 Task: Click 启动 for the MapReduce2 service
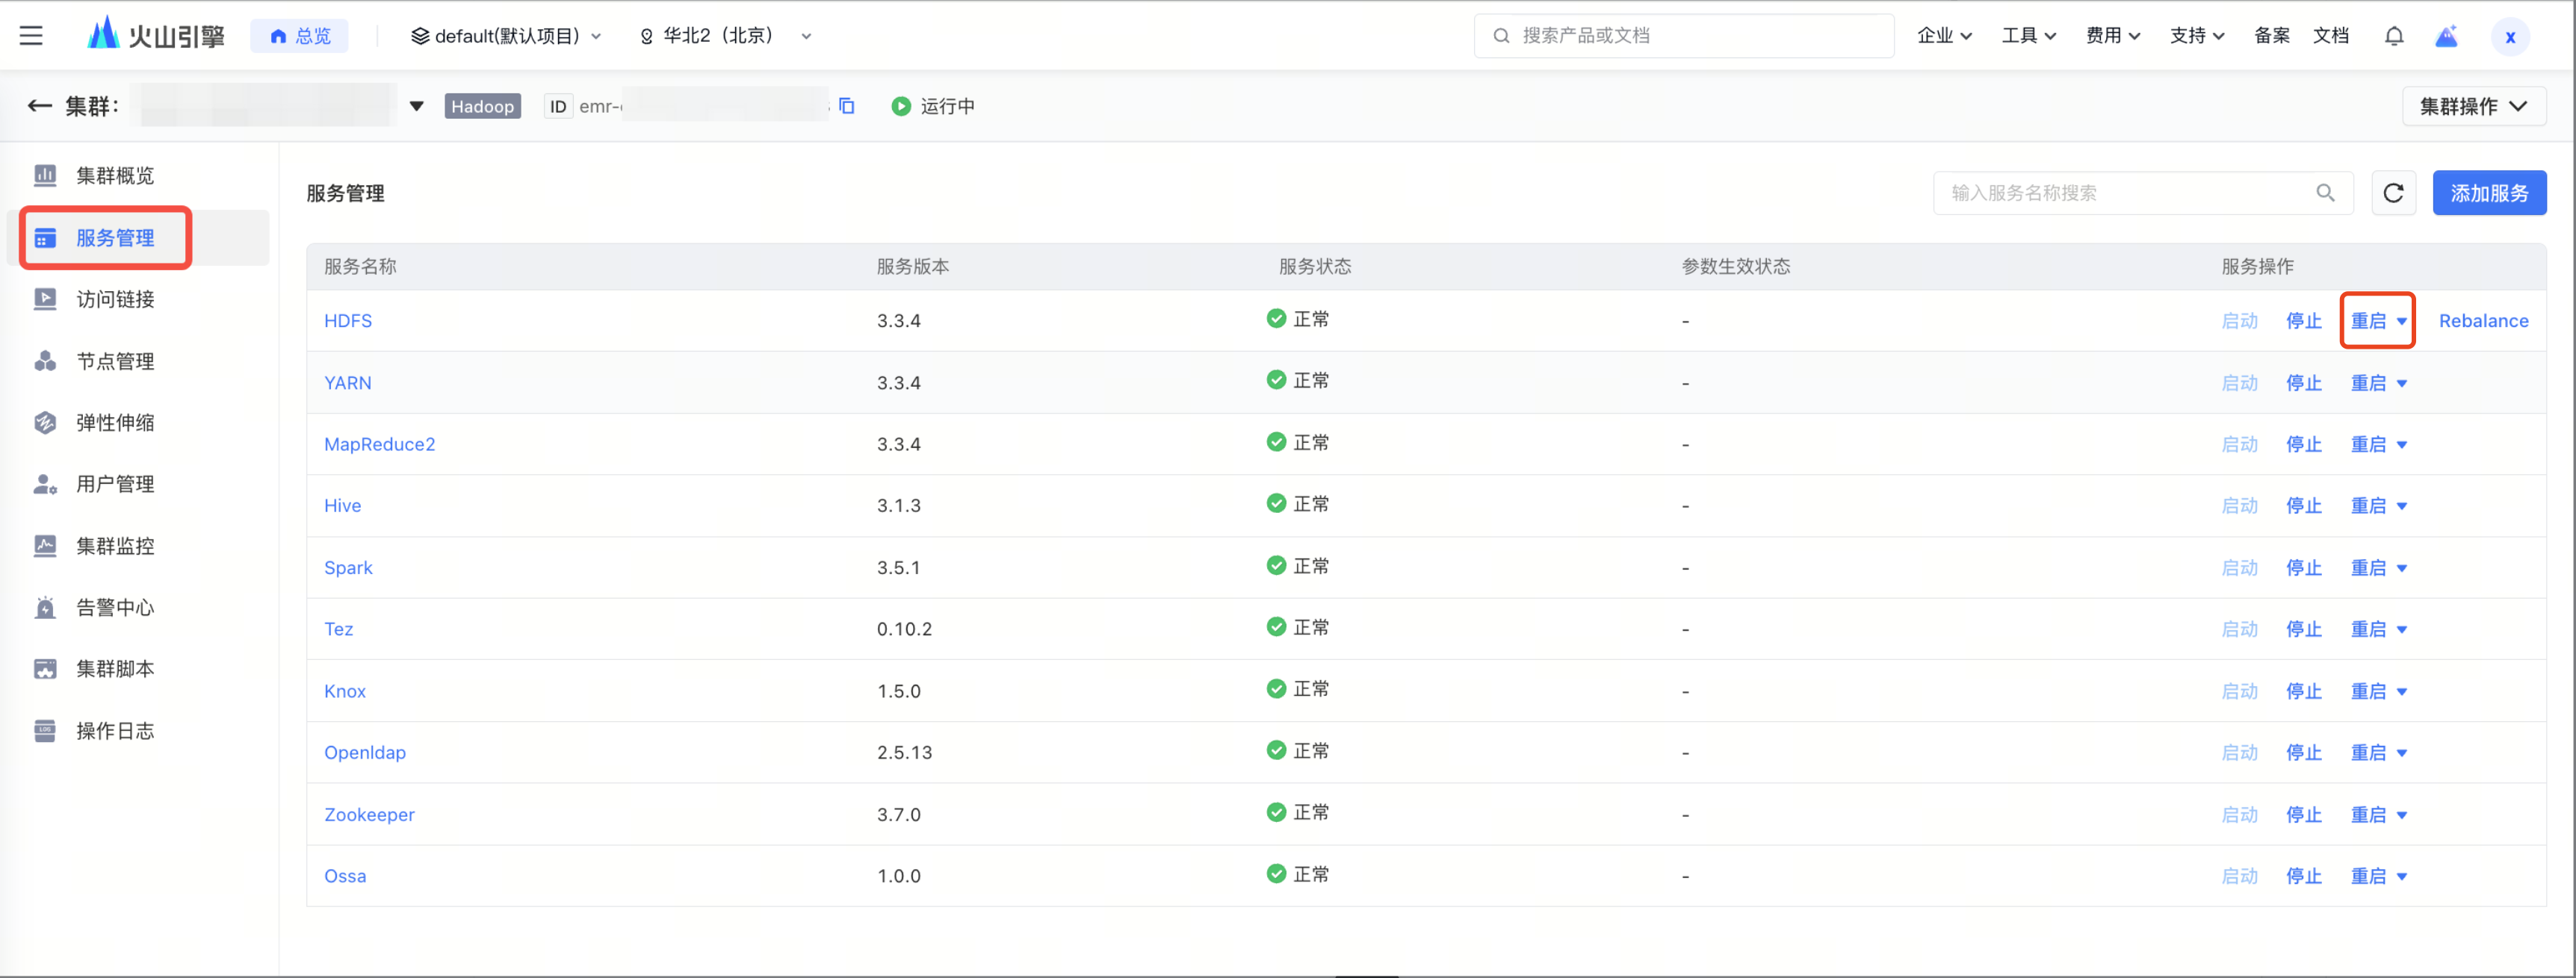(2239, 443)
